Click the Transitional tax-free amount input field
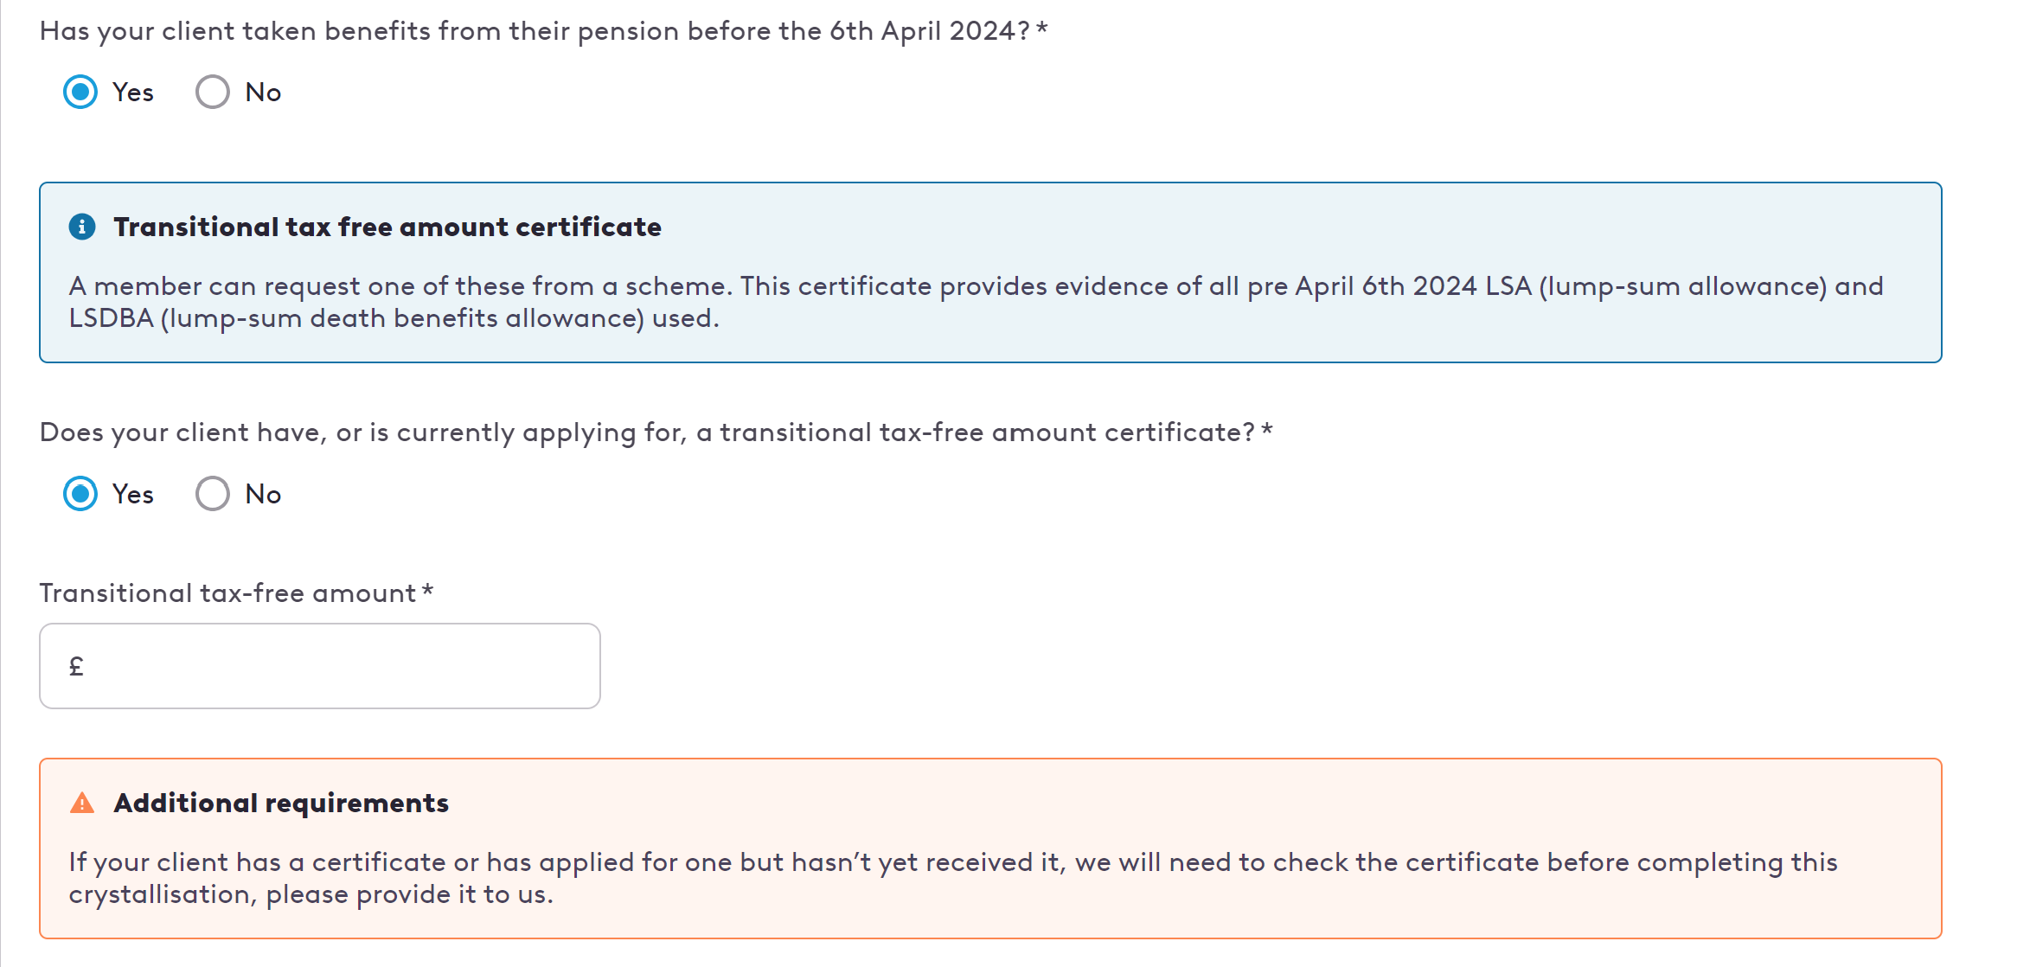 click(x=320, y=666)
